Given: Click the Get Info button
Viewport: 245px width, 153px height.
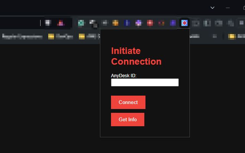Looking at the screenshot, I should point(127,119).
